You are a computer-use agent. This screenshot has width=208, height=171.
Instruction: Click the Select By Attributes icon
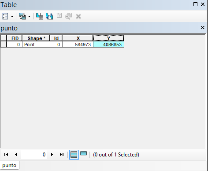[40, 16]
